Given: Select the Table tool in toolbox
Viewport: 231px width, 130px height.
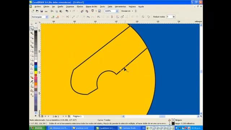Looking at the screenshot, I should coord(31,73).
